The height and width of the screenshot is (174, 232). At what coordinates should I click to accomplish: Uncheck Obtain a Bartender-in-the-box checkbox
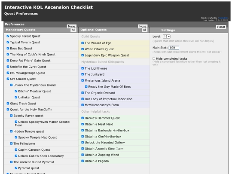point(82,130)
